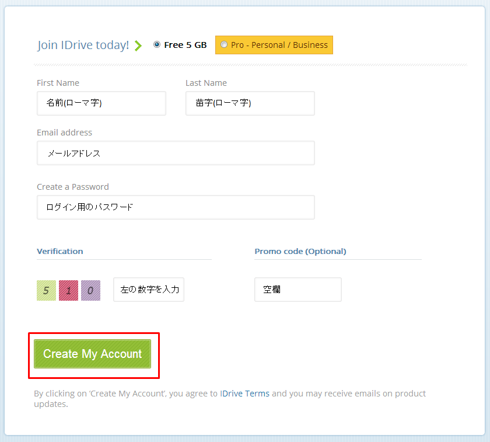Viewport: 490px width, 442px height.
Task: Click the Verification section heading
Action: click(x=60, y=251)
